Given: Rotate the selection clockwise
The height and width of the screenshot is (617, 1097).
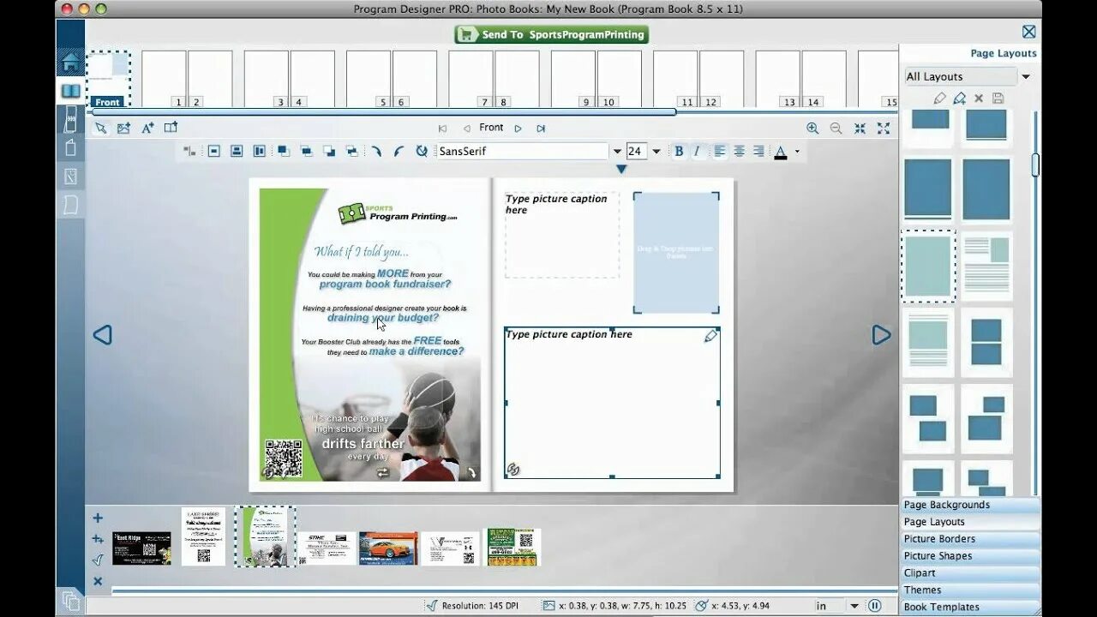Looking at the screenshot, I should pos(375,151).
